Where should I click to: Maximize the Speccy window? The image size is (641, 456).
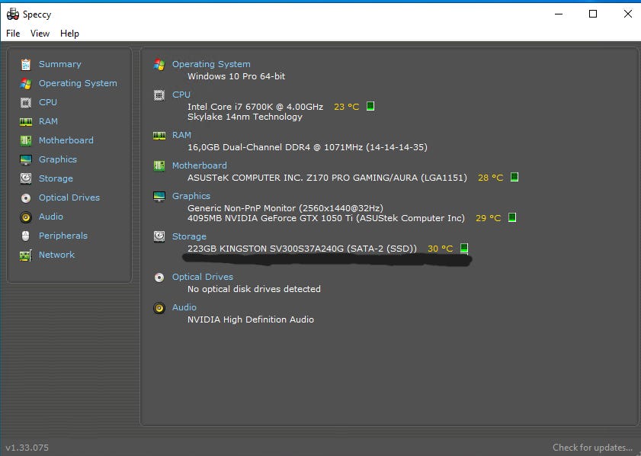[593, 14]
